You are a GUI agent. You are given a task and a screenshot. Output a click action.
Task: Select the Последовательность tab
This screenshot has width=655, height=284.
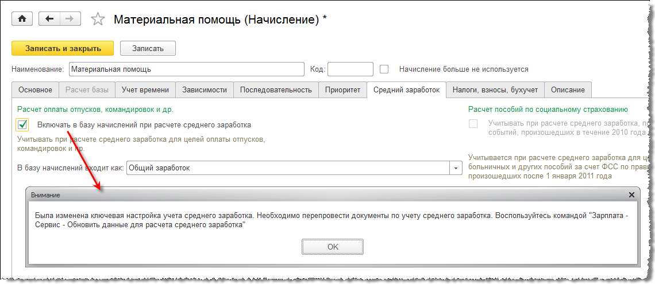coord(276,90)
